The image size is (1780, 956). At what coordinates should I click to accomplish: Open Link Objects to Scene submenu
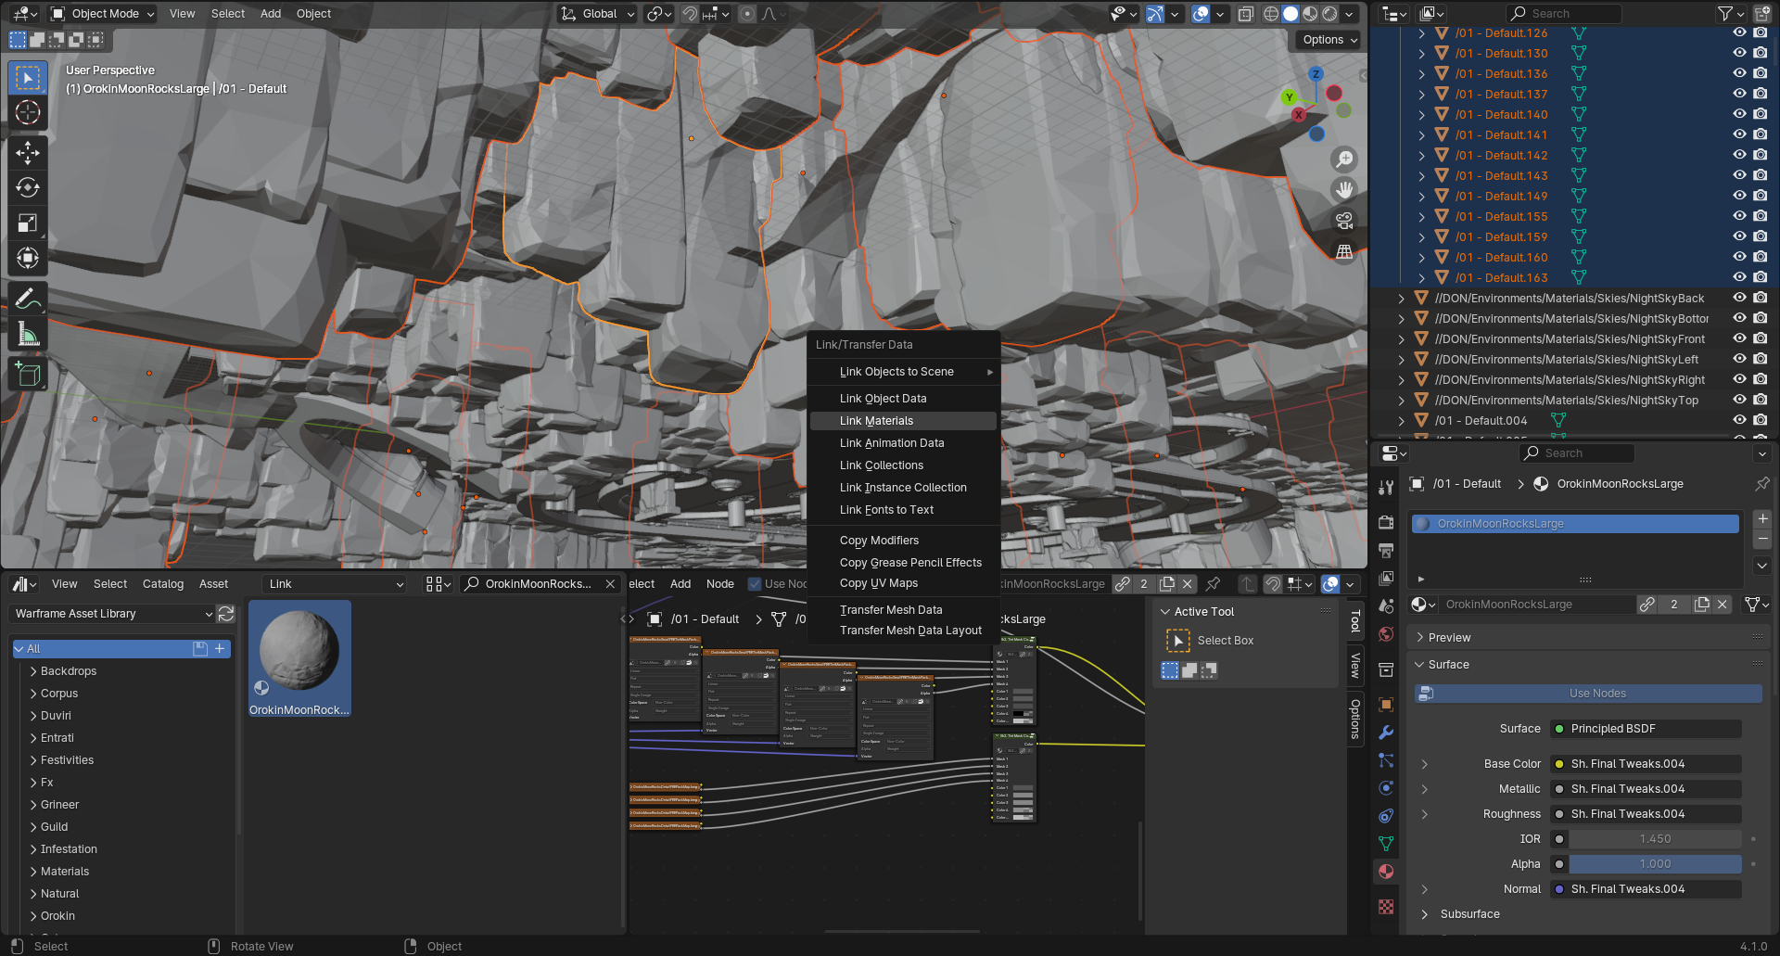(x=903, y=372)
